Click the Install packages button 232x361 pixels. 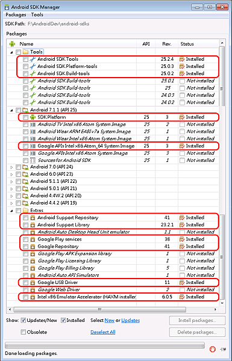click(197, 320)
